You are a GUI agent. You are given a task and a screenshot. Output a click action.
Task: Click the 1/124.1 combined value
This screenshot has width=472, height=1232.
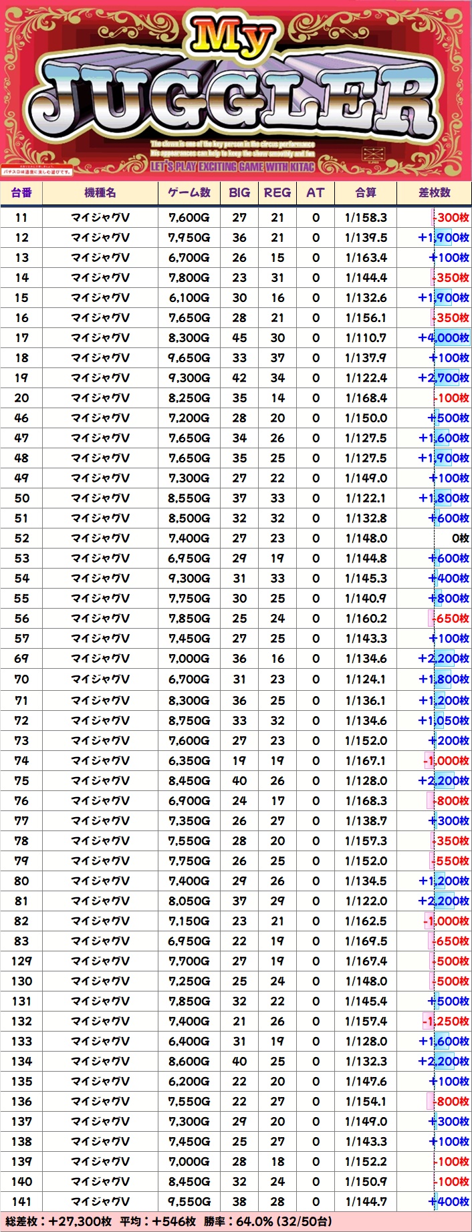[x=366, y=679]
